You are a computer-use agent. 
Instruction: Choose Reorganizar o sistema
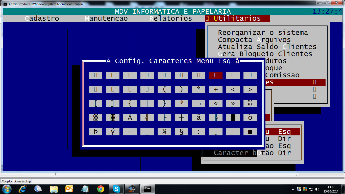263,33
